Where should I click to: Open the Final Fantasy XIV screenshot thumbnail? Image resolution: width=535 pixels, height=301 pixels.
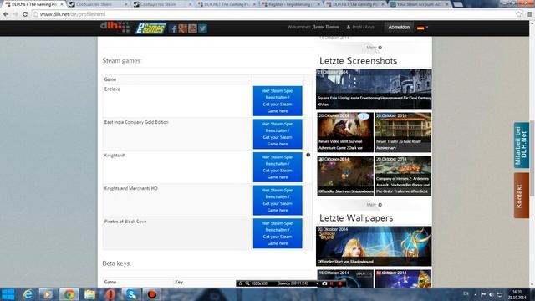[x=374, y=89]
